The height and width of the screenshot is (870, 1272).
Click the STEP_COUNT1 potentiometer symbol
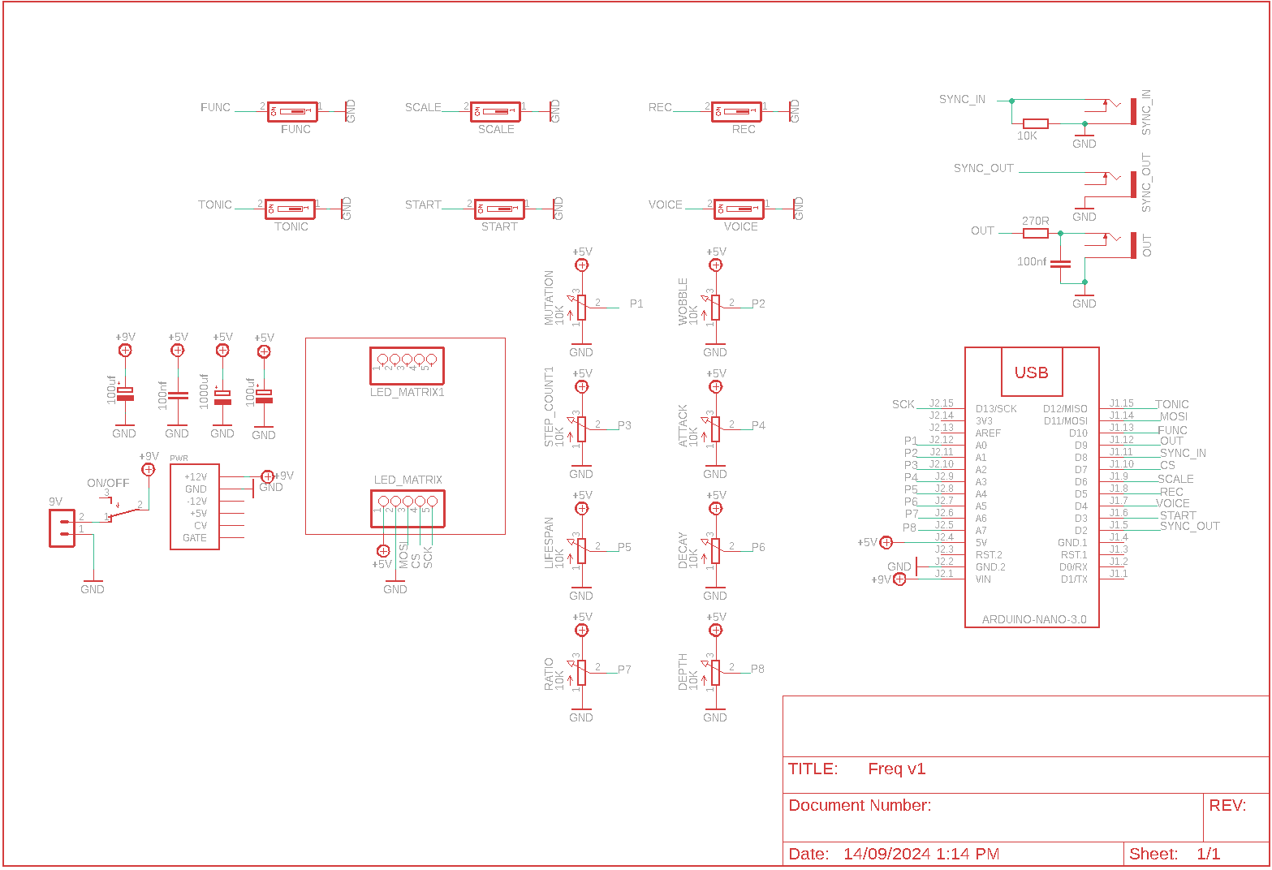point(580,429)
